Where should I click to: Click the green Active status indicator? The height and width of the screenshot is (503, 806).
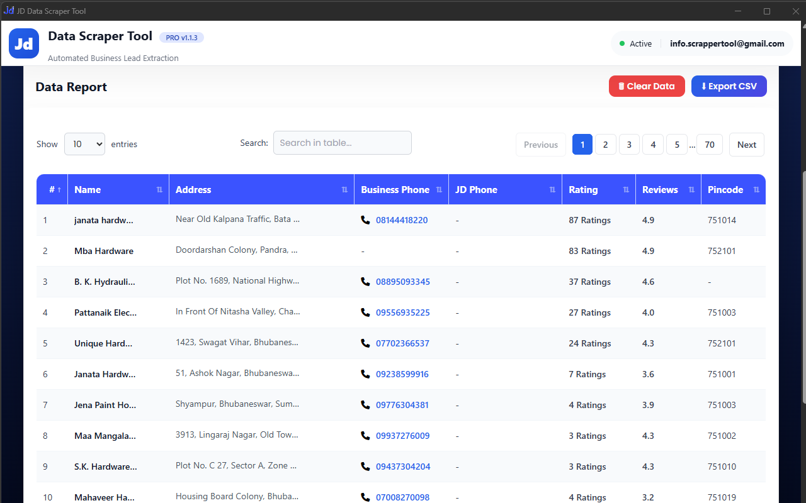(622, 43)
